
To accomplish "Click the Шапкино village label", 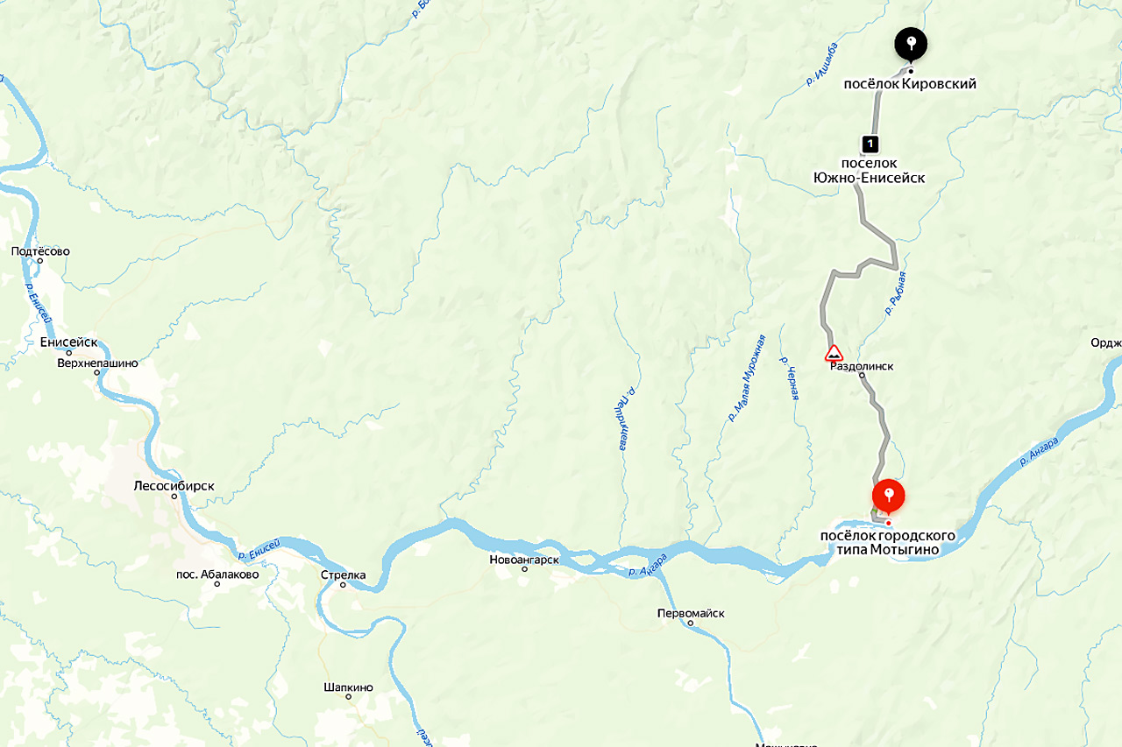I will [348, 687].
